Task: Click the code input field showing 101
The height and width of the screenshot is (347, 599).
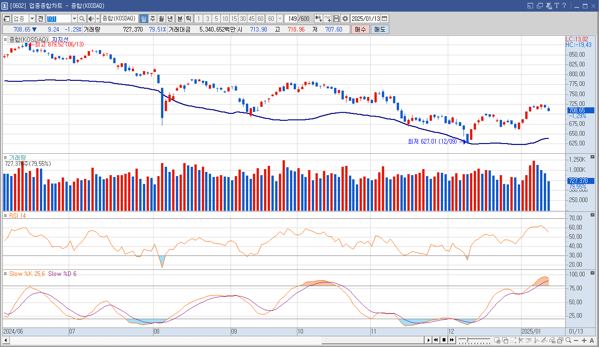Action: point(58,19)
